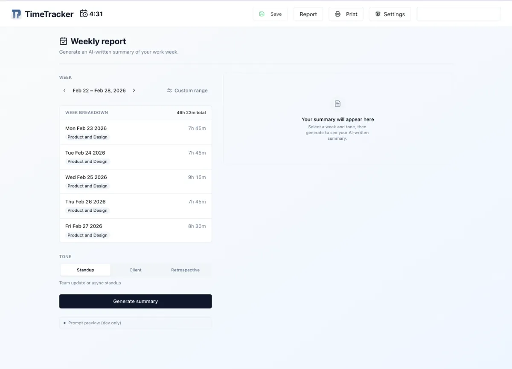Open Print from the top navigation

pos(346,14)
